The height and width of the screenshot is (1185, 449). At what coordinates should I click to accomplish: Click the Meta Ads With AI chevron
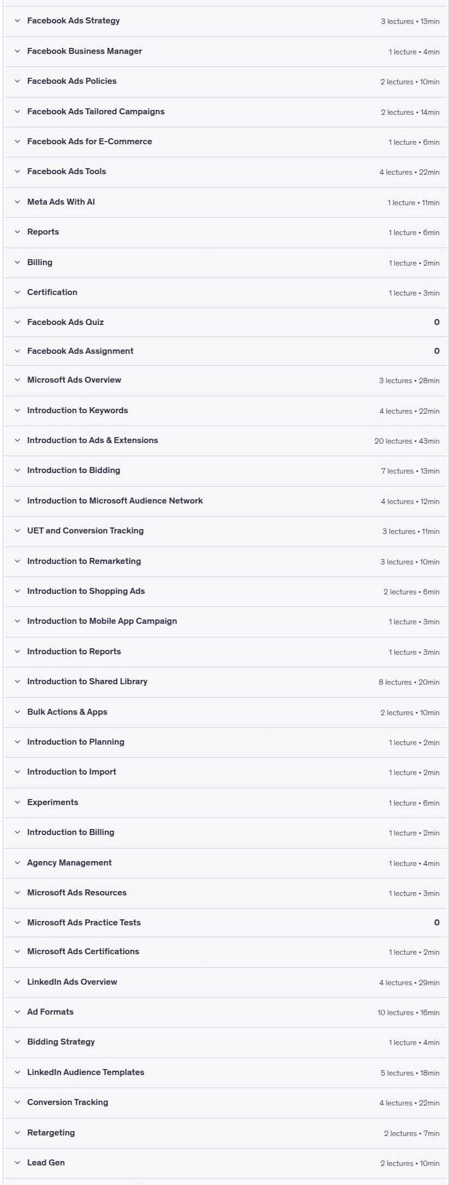click(x=17, y=202)
